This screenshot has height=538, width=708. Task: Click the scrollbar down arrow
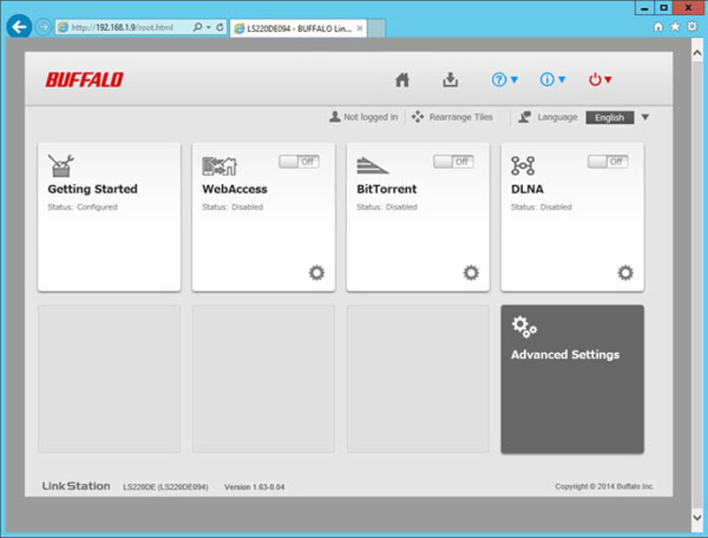(x=697, y=517)
